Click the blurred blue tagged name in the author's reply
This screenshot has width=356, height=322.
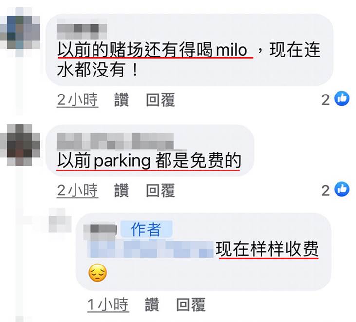coord(151,249)
